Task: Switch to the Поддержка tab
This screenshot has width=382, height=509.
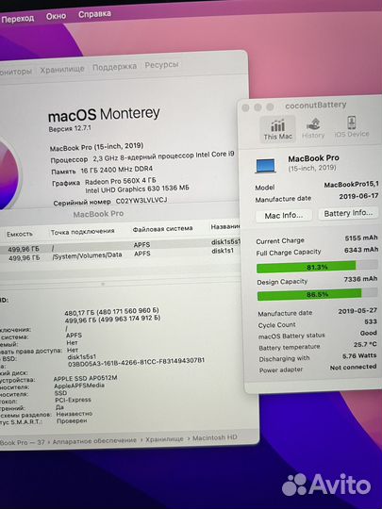Action: [x=114, y=67]
